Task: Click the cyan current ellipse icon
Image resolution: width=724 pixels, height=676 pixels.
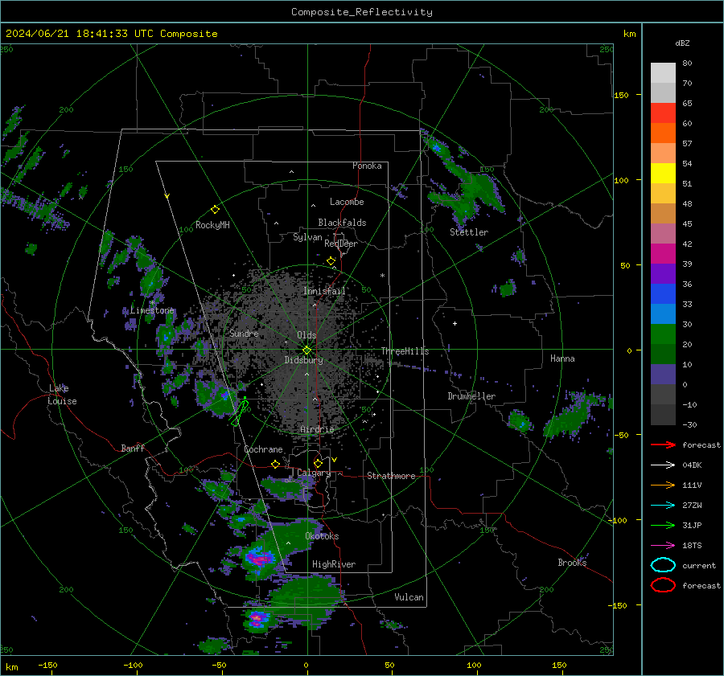Action: click(x=663, y=565)
